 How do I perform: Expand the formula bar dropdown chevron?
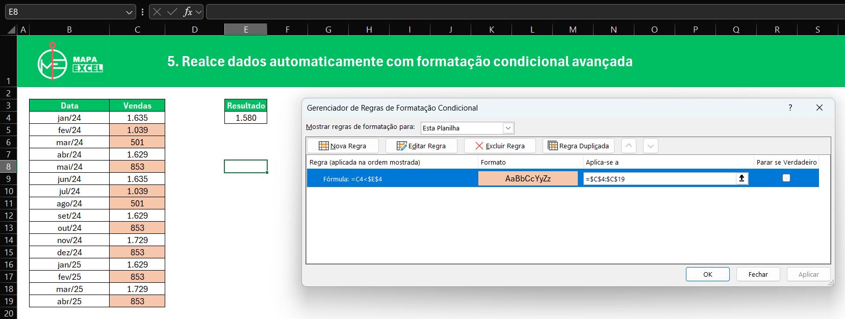[199, 12]
